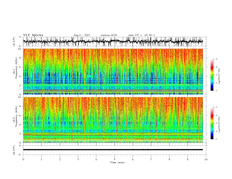Screen dimensions: 232x179
Task: Click the ch.1 PSD color bar
Action: pyautogui.click(x=212, y=75)
